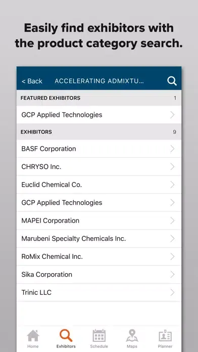
Task: Tap the Accelerating Admixtu... header title
Action: click(x=99, y=81)
